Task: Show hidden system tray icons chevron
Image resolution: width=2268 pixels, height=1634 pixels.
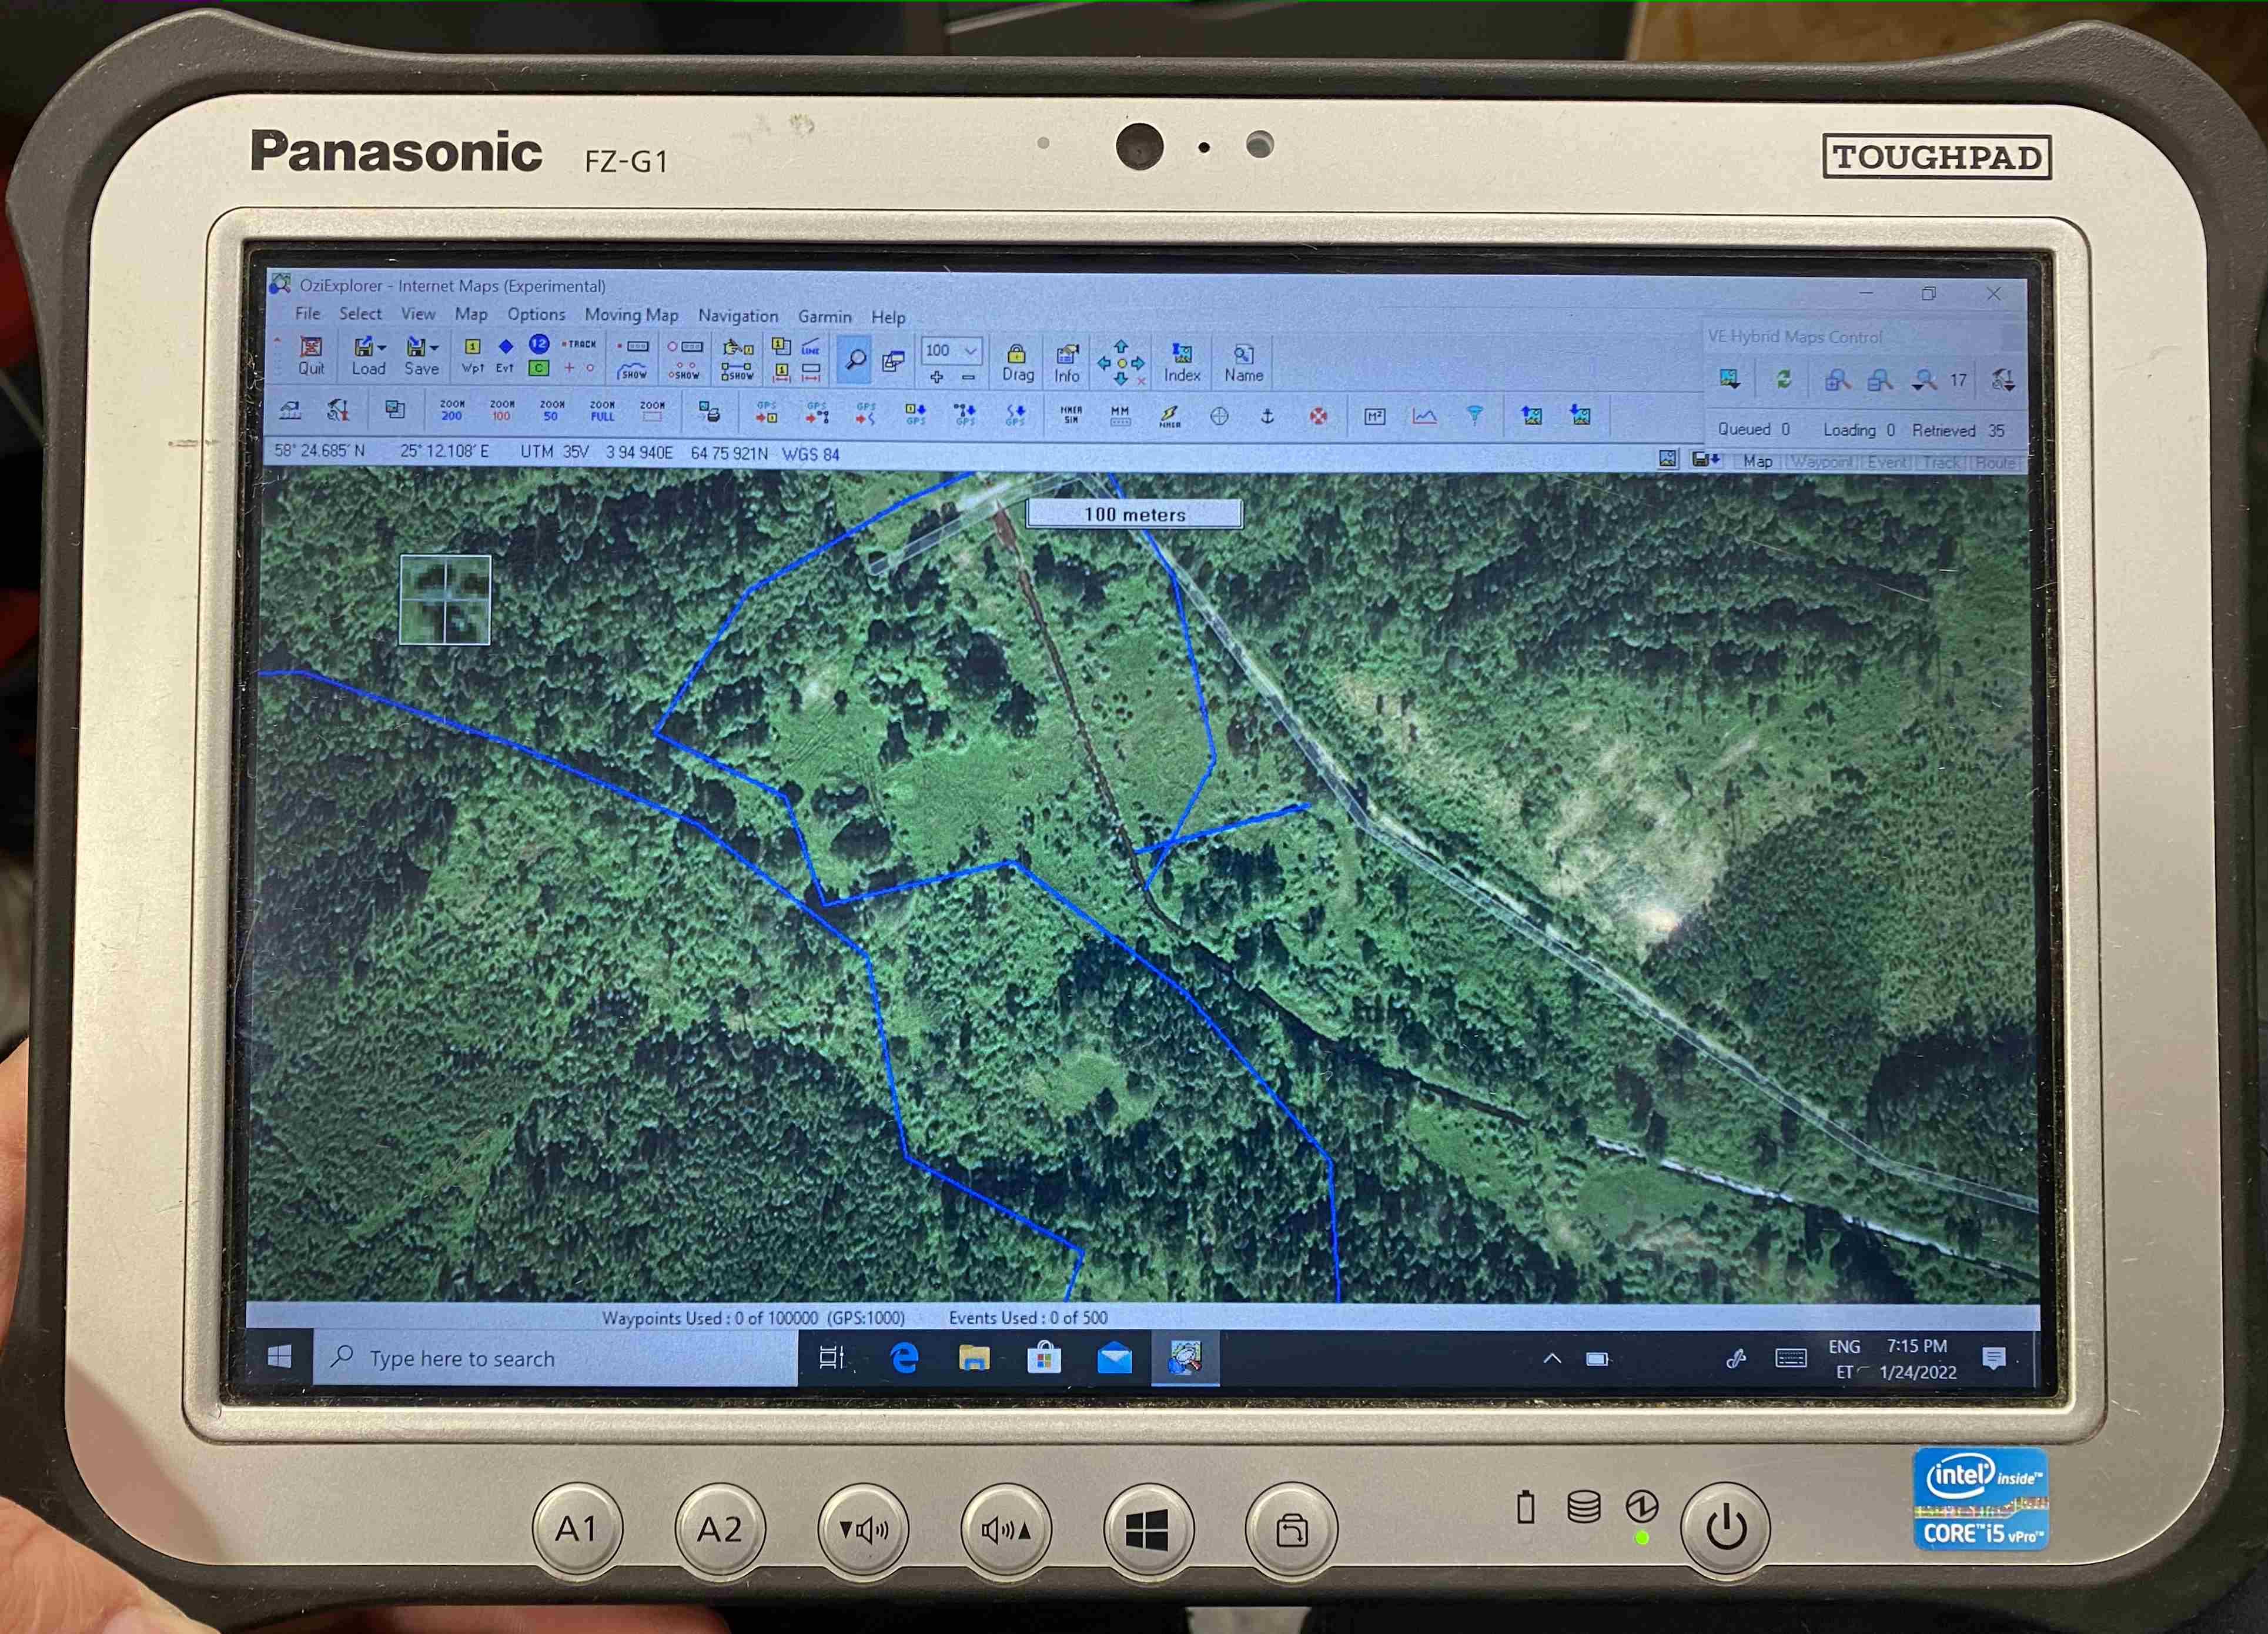Action: coord(1552,1359)
